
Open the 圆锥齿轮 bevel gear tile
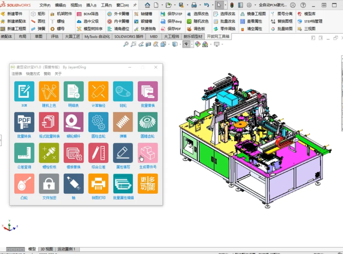pyautogui.click(x=148, y=122)
